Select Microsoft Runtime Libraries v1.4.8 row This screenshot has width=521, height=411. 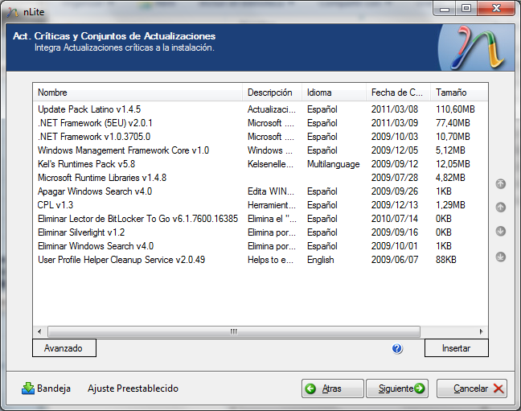point(260,178)
